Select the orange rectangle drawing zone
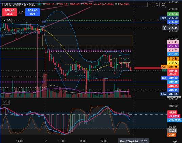182x143 pixels. (x=87, y=41)
